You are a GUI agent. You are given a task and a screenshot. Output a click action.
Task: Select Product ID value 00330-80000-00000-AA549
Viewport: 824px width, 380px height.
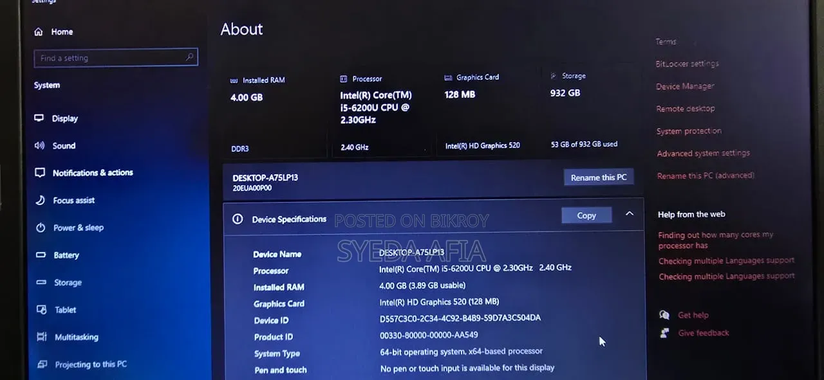click(429, 335)
